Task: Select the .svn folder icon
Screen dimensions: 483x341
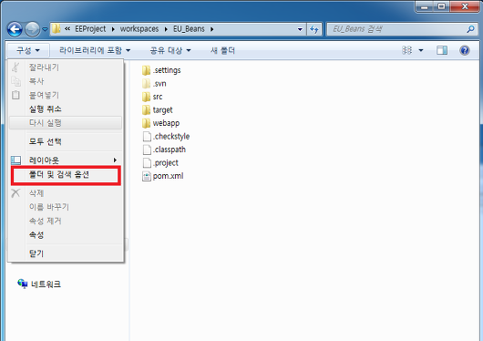Action: click(x=147, y=84)
